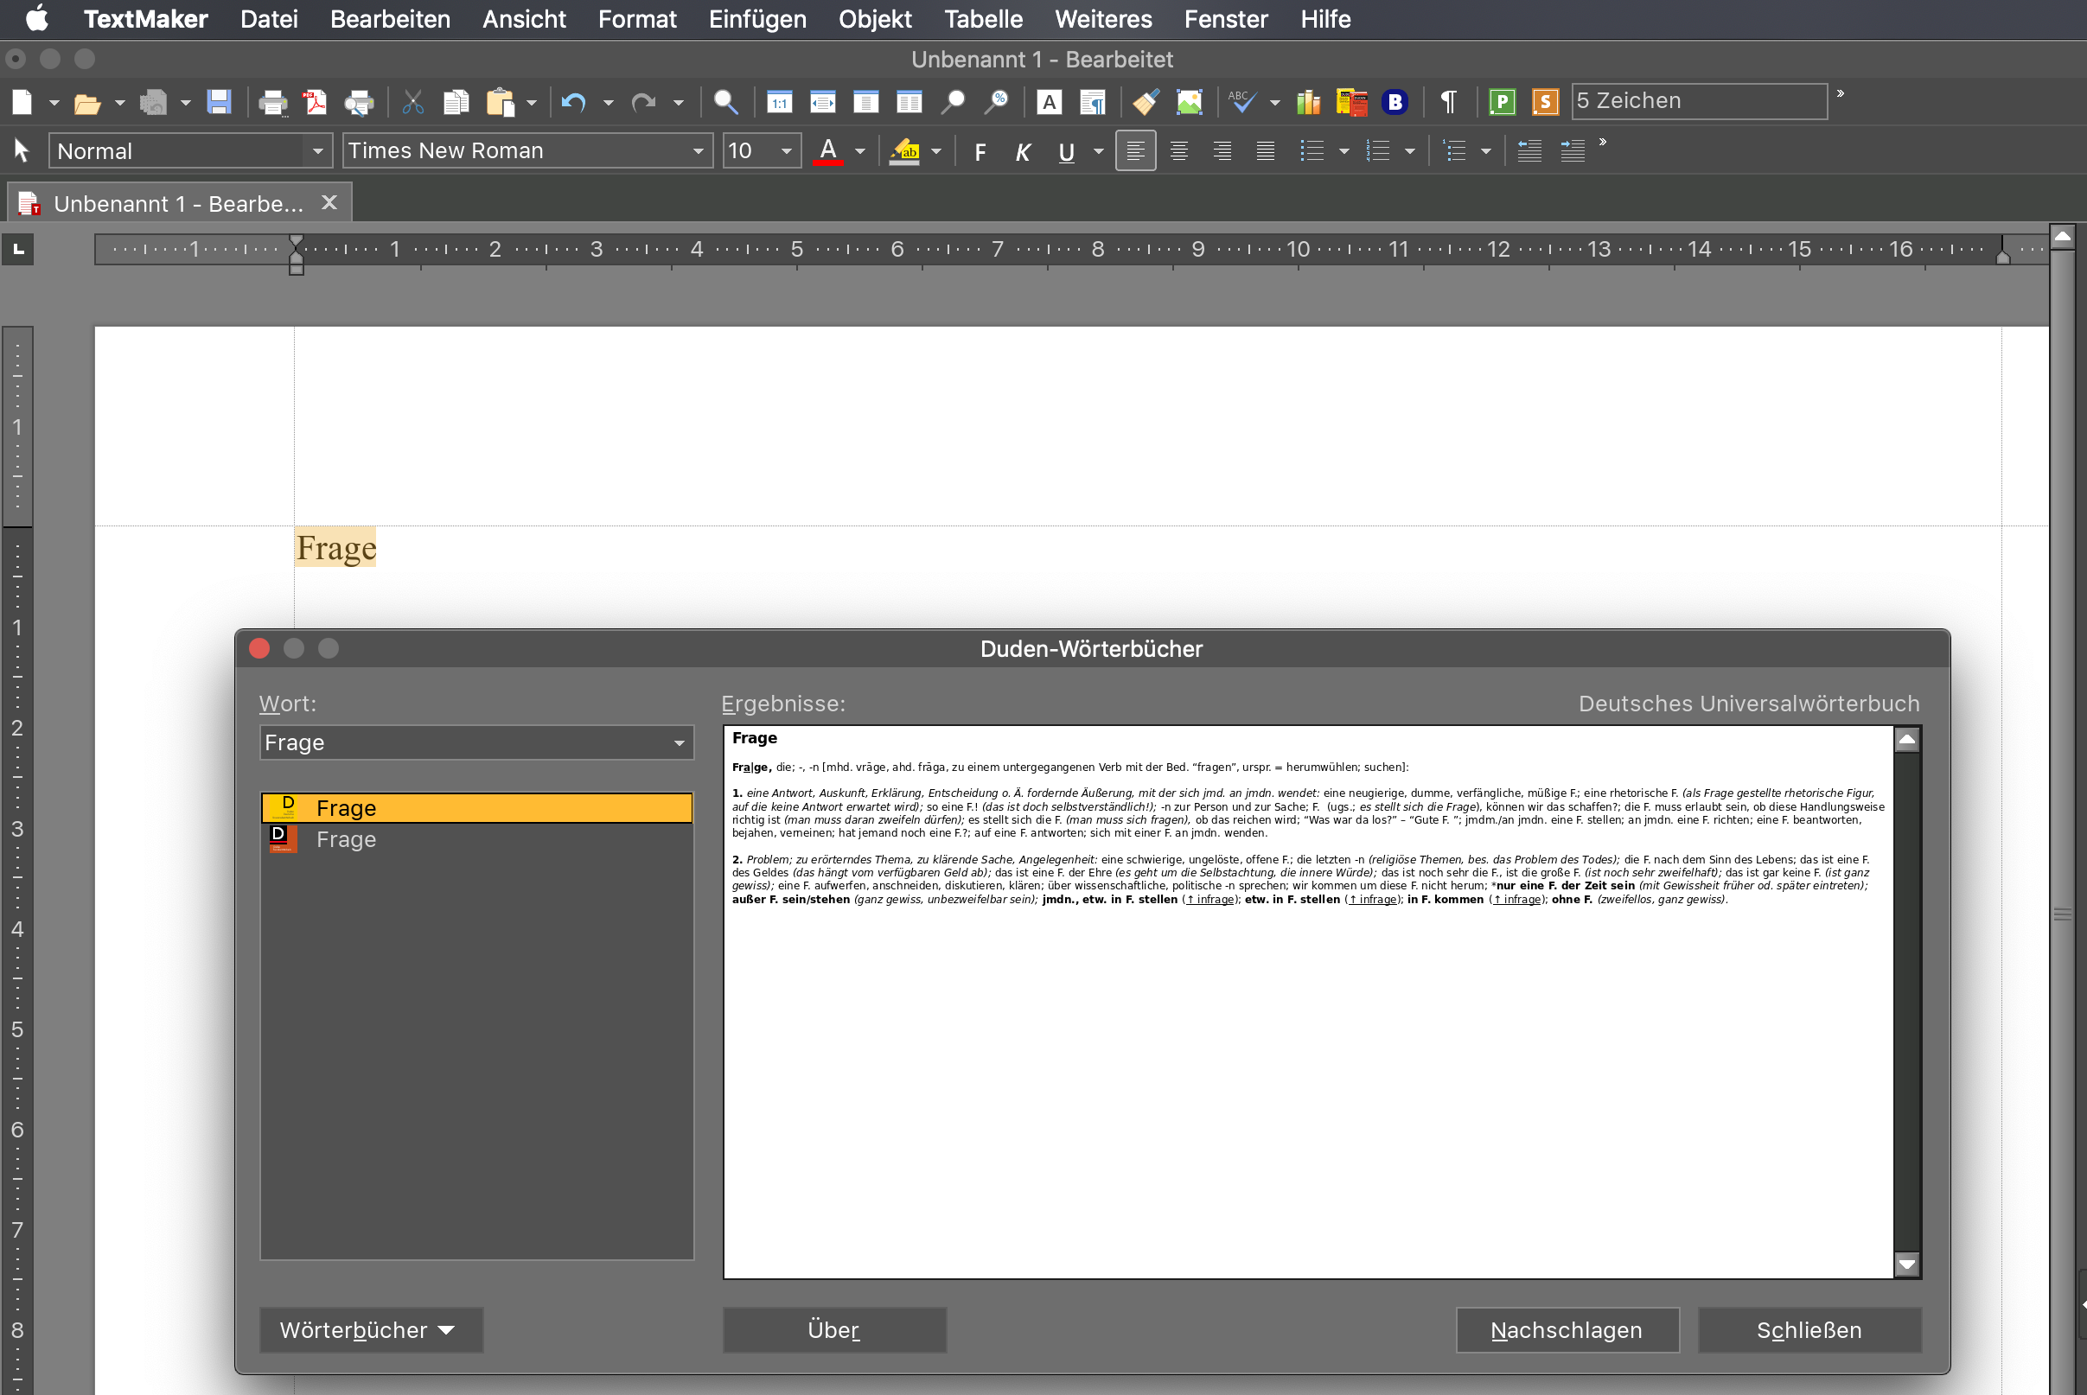The image size is (2087, 1395).
Task: Open a file with the folder icon
Action: point(86,102)
